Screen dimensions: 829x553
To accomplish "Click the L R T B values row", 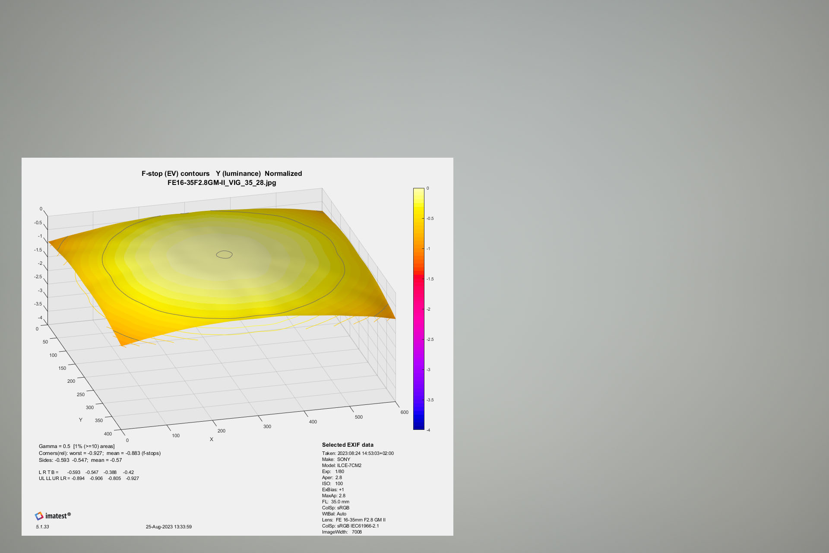I will tap(86, 472).
